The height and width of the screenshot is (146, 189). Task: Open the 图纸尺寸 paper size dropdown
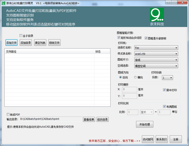156,60
